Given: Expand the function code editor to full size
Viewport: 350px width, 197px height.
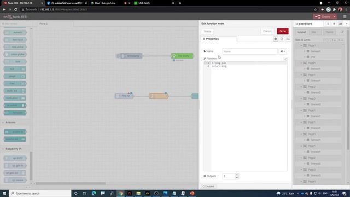Looking at the screenshot, I should (x=285, y=59).
